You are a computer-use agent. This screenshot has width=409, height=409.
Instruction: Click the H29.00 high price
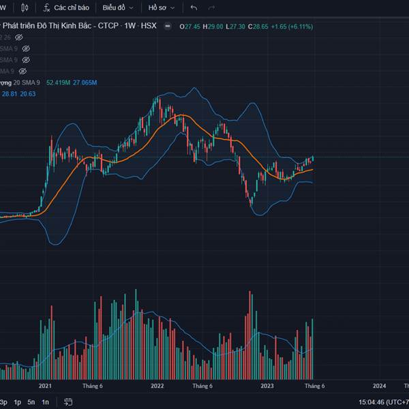click(213, 27)
